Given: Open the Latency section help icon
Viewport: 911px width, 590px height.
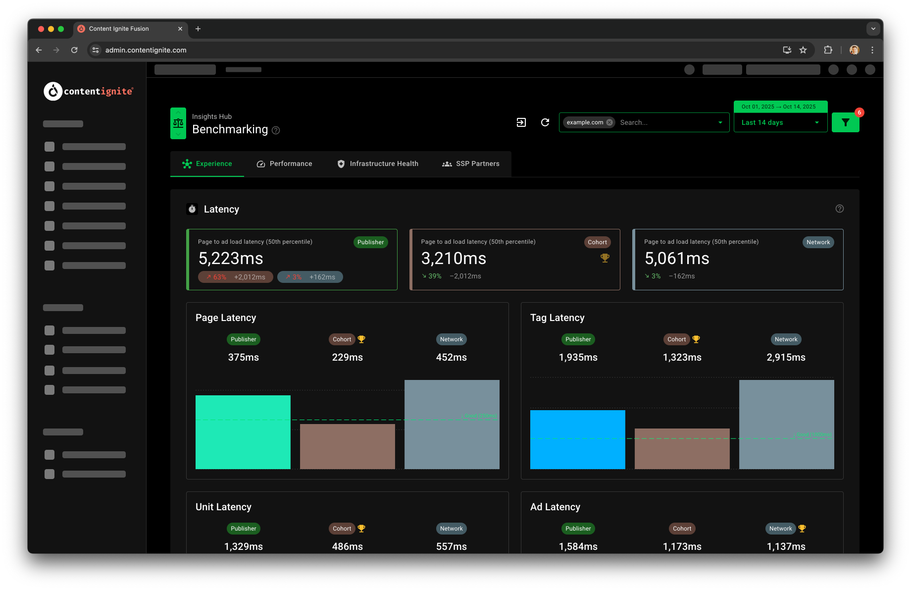Looking at the screenshot, I should [x=839, y=209].
